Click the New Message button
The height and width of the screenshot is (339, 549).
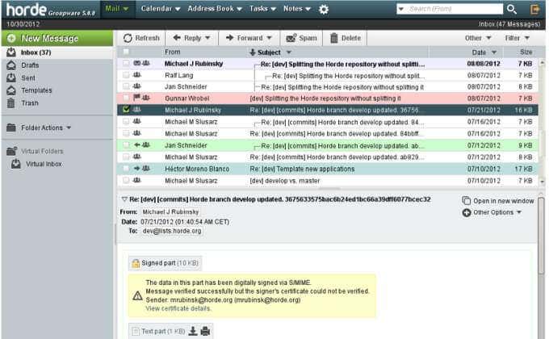click(57, 38)
